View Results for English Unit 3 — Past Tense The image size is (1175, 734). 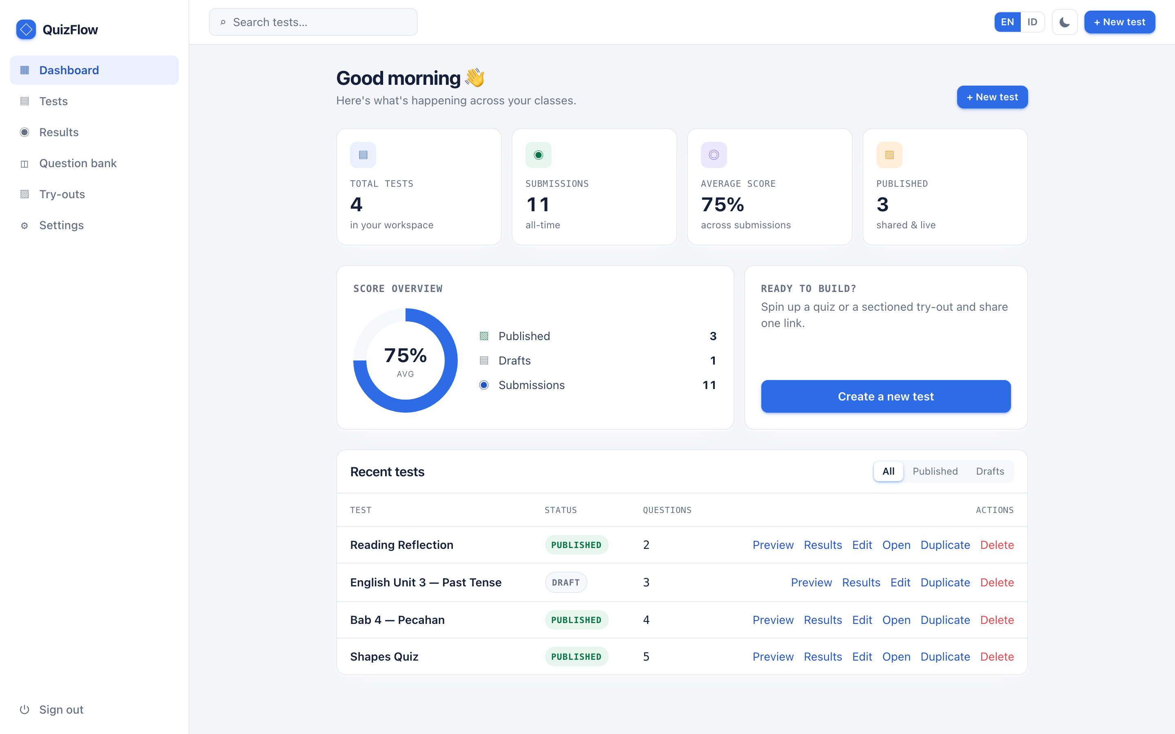coord(861,583)
